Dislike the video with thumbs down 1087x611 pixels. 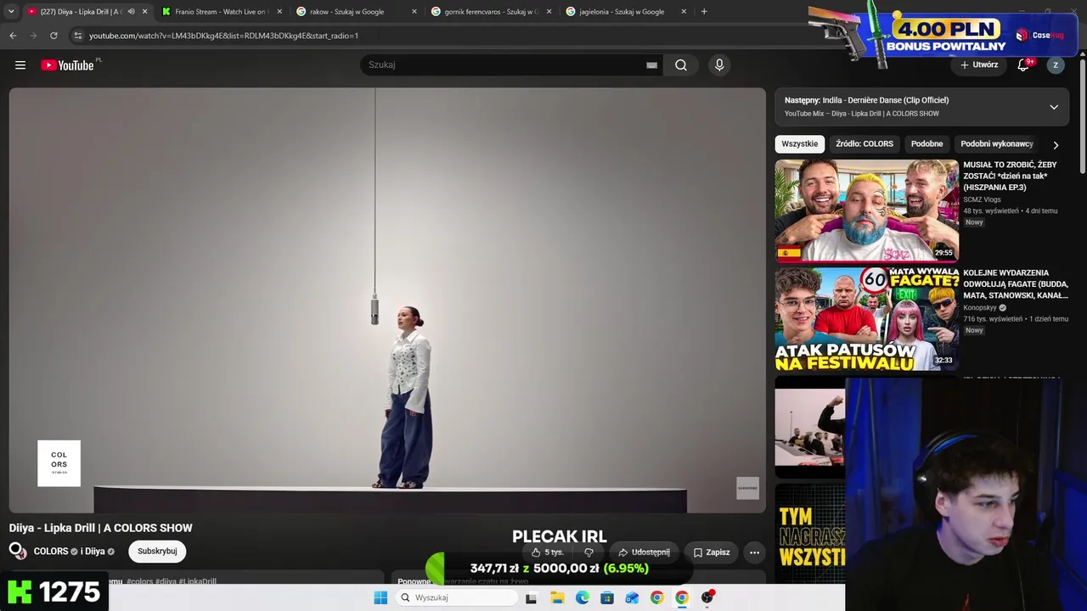[589, 552]
